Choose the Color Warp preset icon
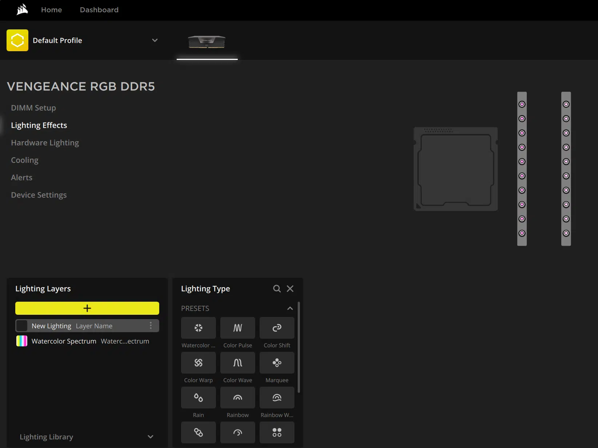This screenshot has width=598, height=448. point(198,363)
